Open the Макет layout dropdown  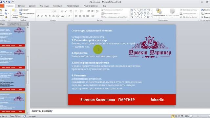point(24,10)
